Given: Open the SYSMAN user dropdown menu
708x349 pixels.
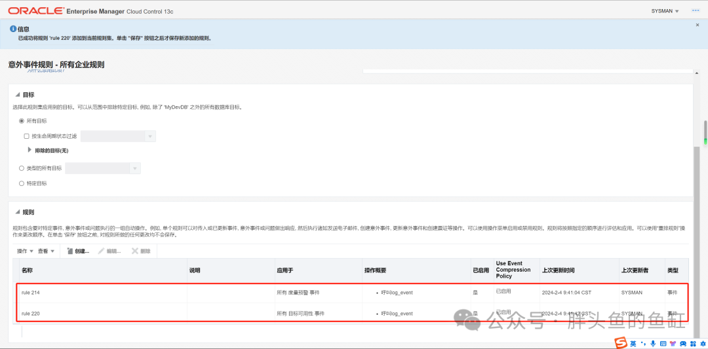Looking at the screenshot, I should pos(665,11).
